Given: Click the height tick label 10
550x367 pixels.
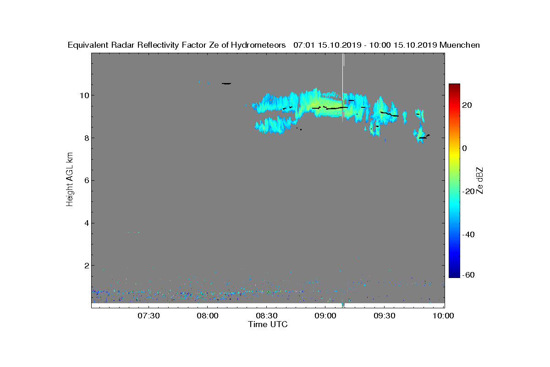Looking at the screenshot, I should point(84,95).
